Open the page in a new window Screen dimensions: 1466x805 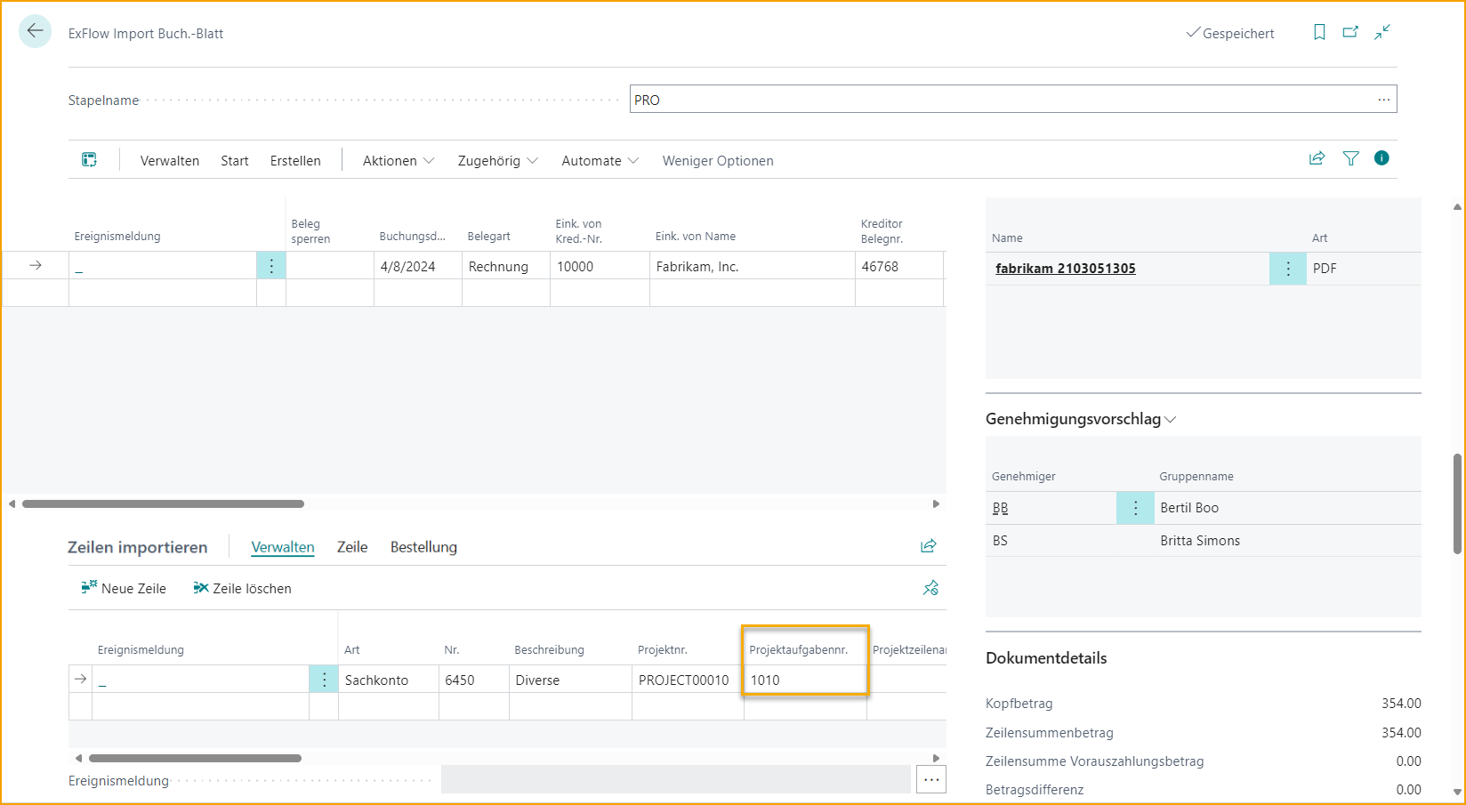coord(1350,32)
